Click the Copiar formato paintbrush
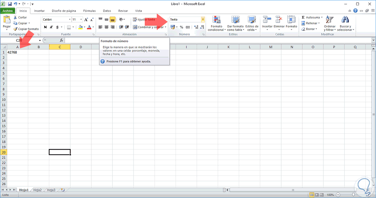Screen dimensions: 376x198 click(15, 29)
